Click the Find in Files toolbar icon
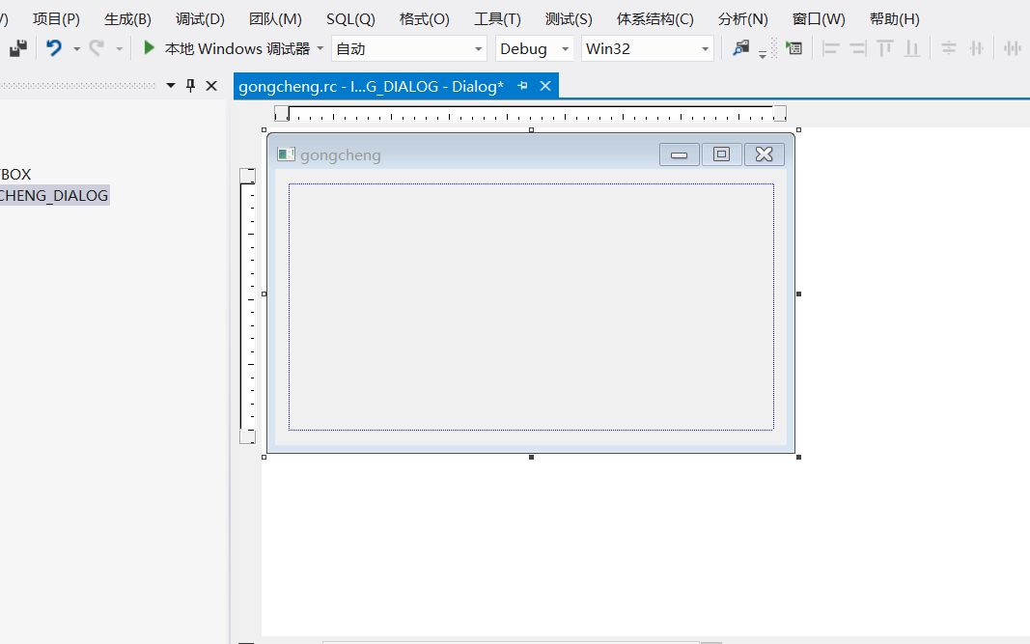 [x=741, y=47]
